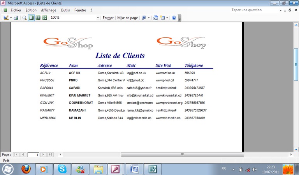Open Microsoft Access Help icon
Image resolution: width=299 pixels, height=175 pixels.
[x=174, y=18]
